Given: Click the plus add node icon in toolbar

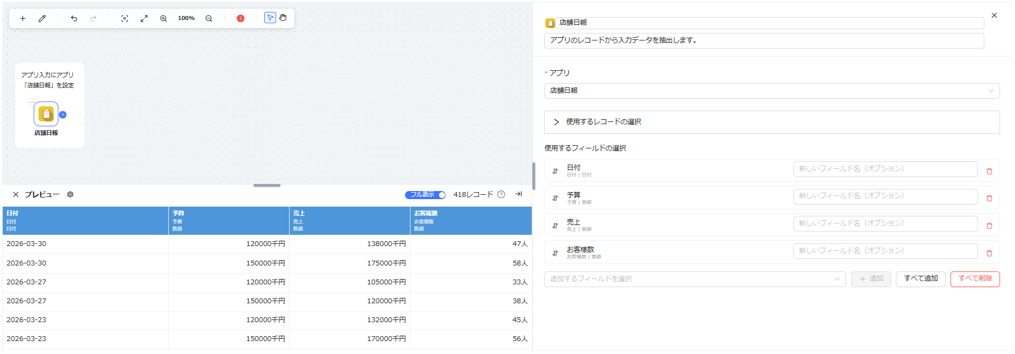Looking at the screenshot, I should click(x=23, y=18).
